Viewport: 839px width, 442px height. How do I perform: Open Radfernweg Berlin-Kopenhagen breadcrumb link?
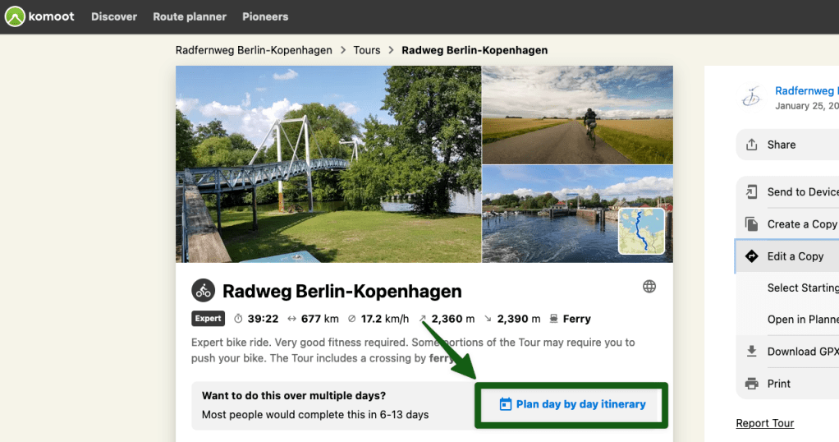(254, 50)
